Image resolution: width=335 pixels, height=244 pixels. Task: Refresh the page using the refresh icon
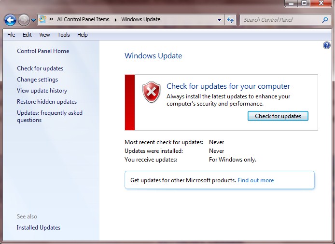[230, 20]
